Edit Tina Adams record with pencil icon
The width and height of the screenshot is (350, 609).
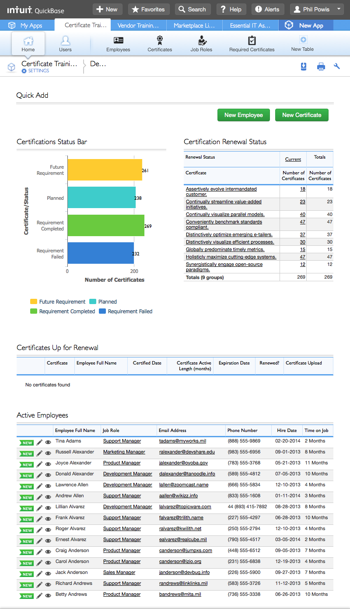tap(39, 443)
